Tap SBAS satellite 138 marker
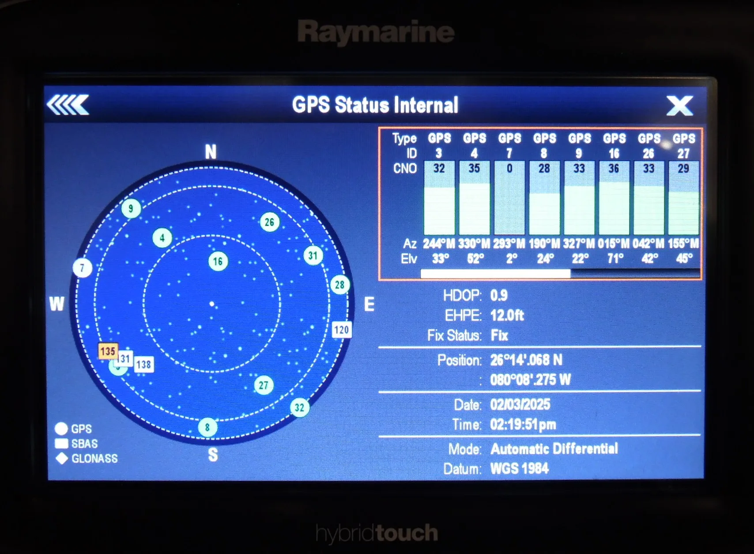Screen dimensions: 754x554 [x=144, y=365]
